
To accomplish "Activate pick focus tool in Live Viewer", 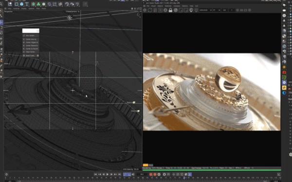I will tap(191, 10).
